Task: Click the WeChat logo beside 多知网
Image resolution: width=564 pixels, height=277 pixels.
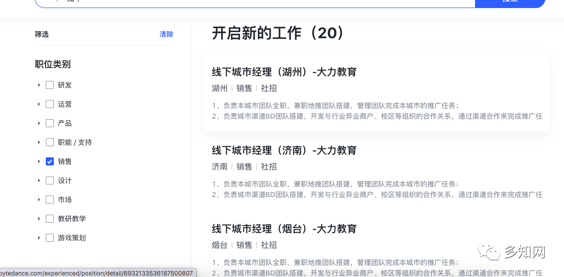Action: click(x=489, y=251)
